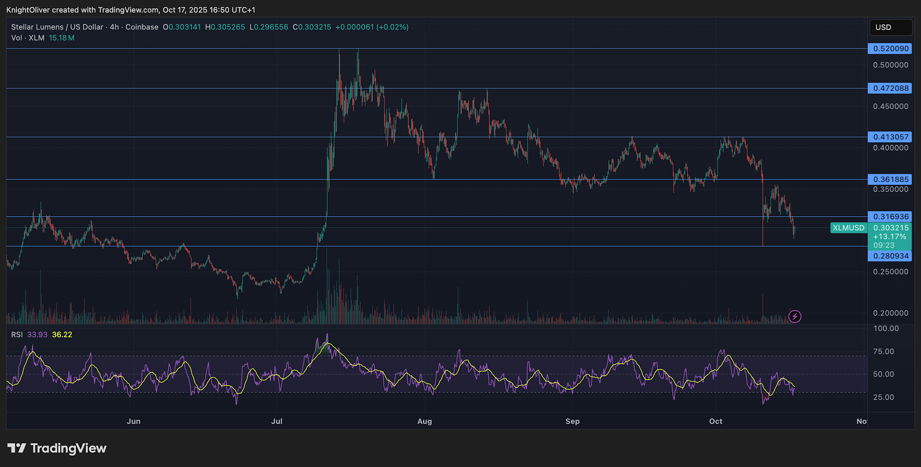Click the 0.520090 price line label

890,49
